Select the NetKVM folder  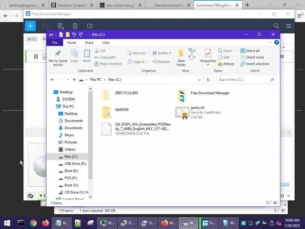115,112
